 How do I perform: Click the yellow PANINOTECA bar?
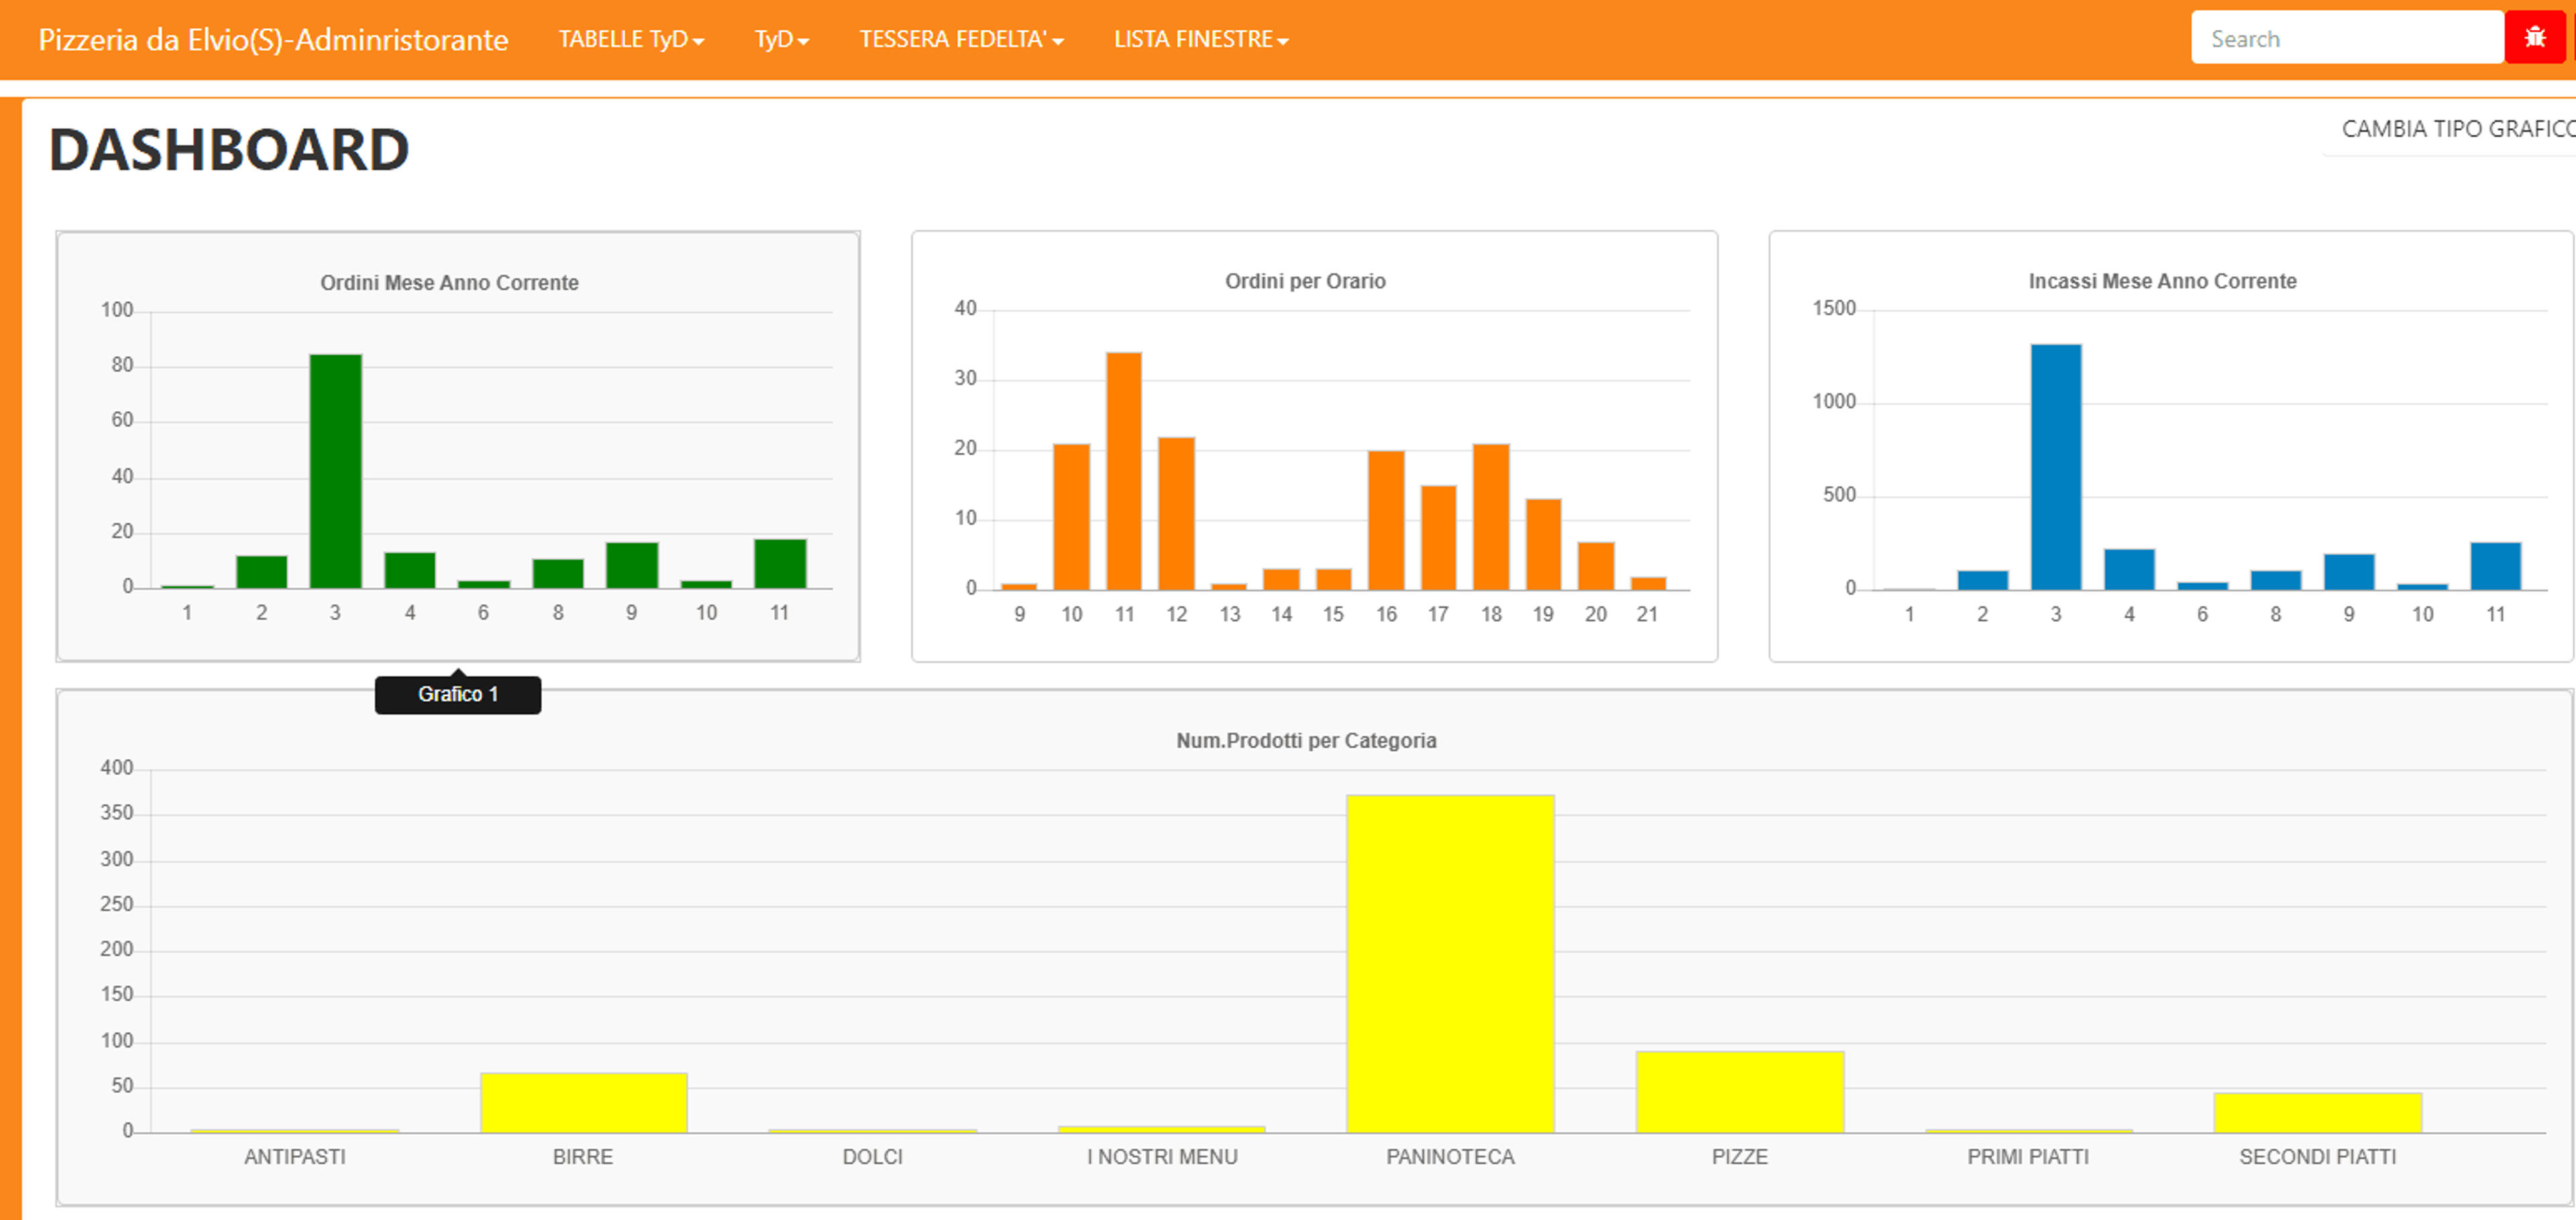tap(1450, 964)
